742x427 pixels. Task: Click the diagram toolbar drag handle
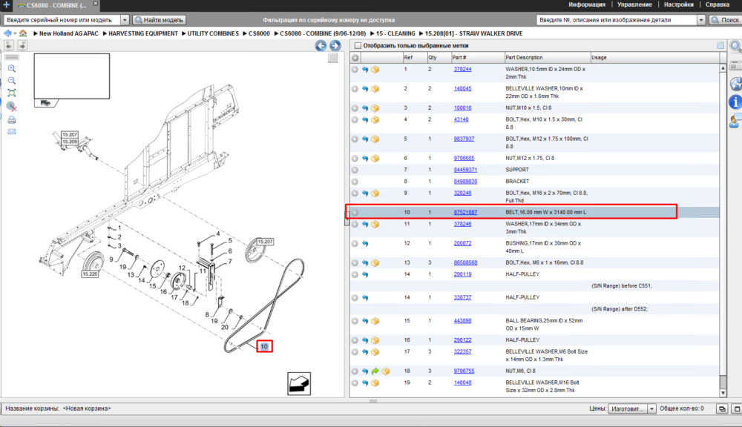(12, 57)
